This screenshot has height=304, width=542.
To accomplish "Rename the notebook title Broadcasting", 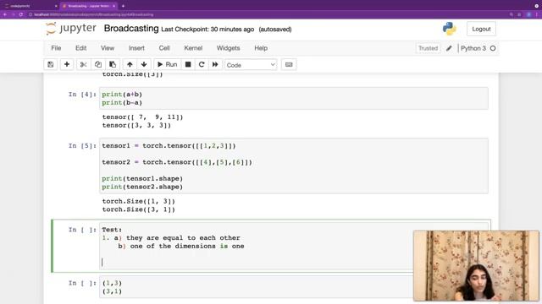I will click(x=131, y=29).
